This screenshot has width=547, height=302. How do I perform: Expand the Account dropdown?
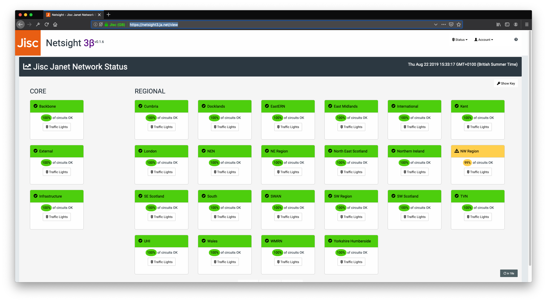(x=483, y=40)
